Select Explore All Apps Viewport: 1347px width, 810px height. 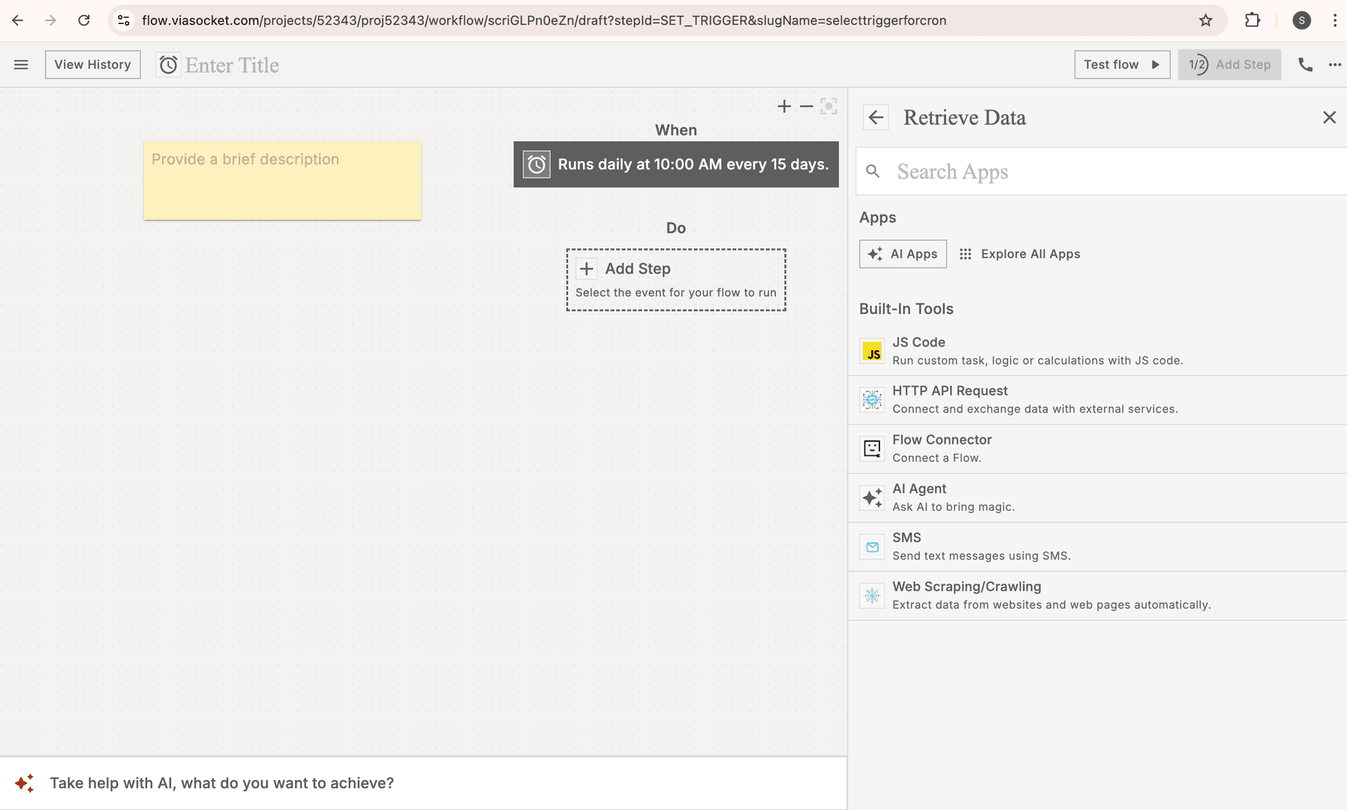pos(1020,254)
